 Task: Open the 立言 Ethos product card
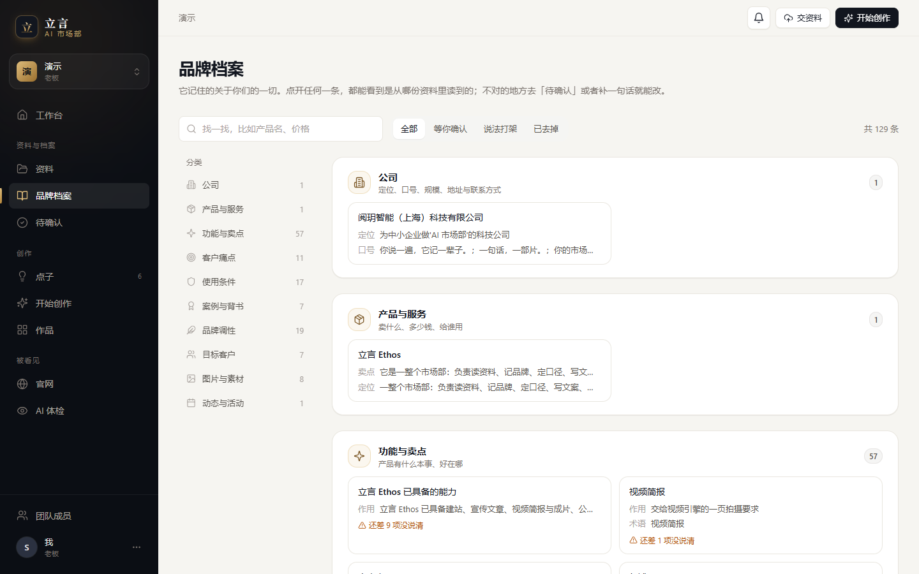coord(479,371)
